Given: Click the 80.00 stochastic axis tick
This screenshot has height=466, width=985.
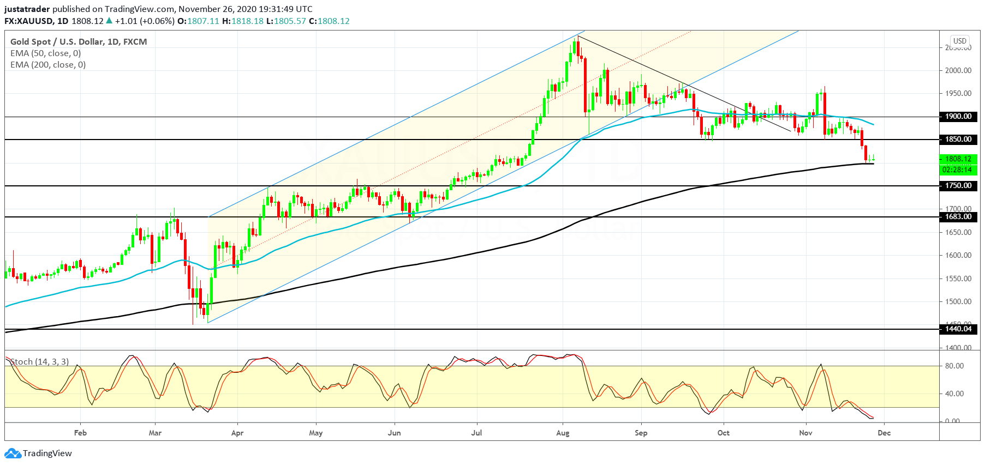Looking at the screenshot, I should (x=954, y=366).
